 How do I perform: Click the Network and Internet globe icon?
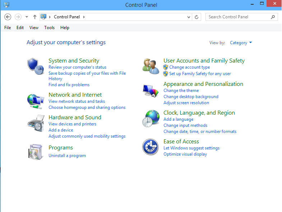point(36,101)
